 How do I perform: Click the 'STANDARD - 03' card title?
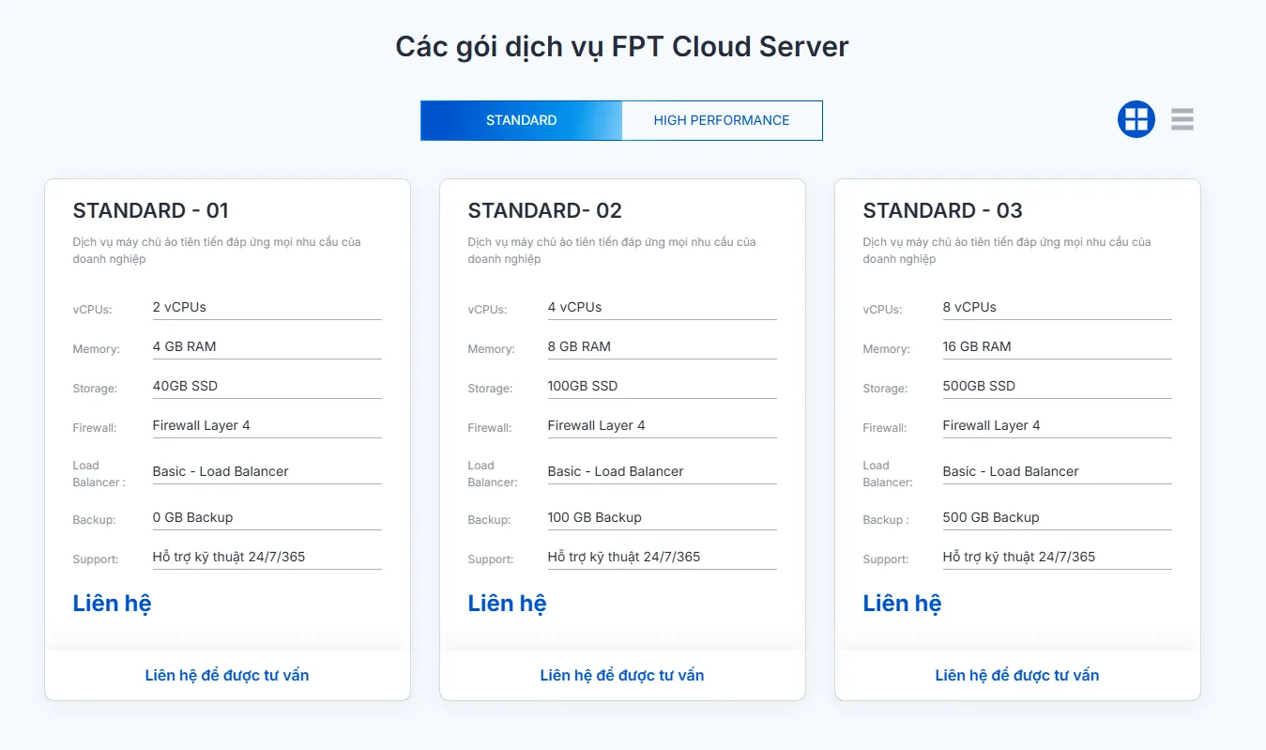pyautogui.click(x=943, y=210)
